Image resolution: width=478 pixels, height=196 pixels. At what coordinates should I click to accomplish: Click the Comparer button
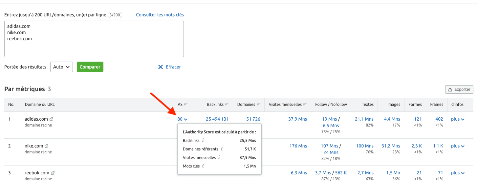[90, 67]
